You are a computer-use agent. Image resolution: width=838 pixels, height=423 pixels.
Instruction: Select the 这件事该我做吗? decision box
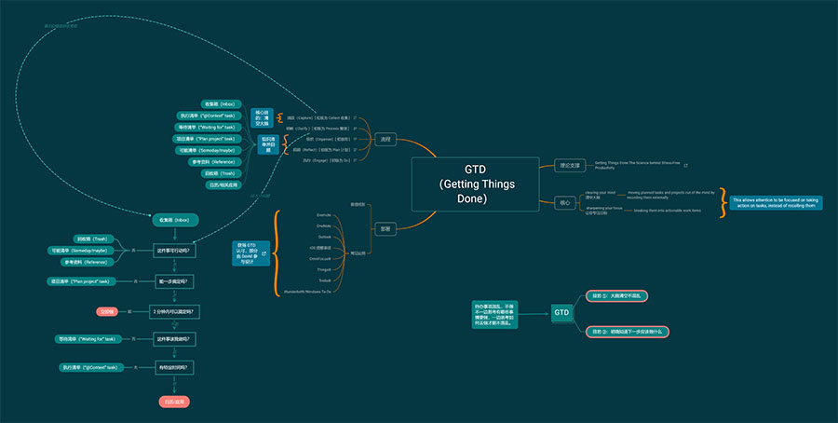pos(175,339)
